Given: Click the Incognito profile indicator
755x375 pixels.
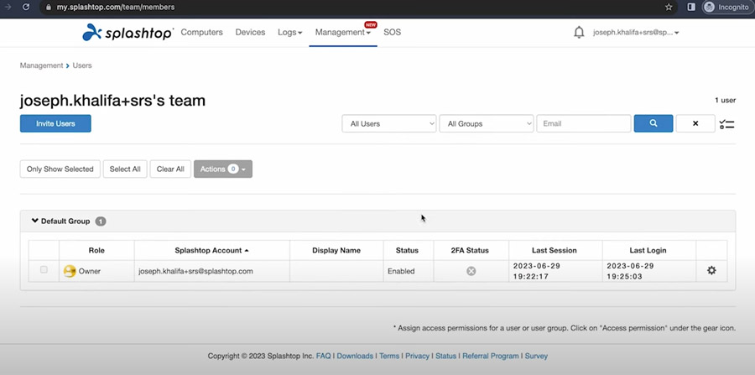Looking at the screenshot, I should point(727,8).
